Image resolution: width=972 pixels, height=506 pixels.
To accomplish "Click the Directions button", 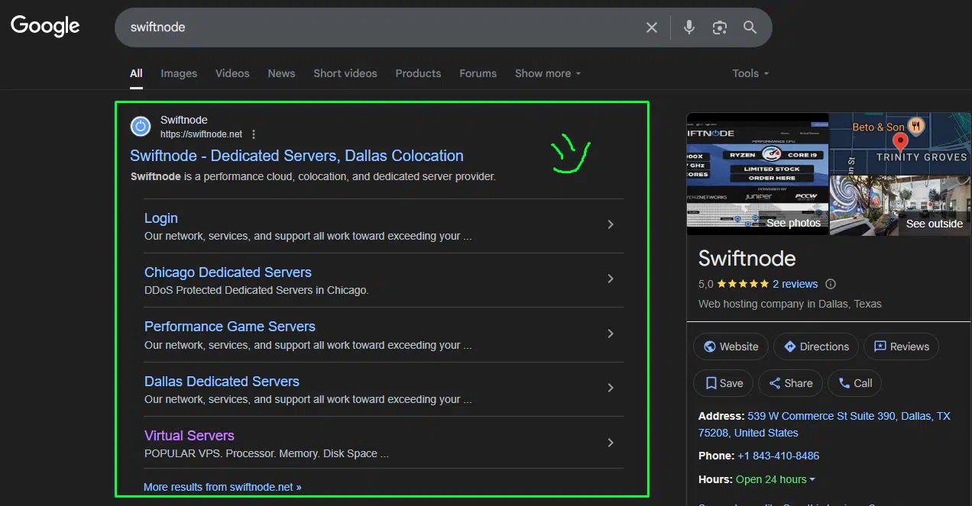I will [816, 346].
